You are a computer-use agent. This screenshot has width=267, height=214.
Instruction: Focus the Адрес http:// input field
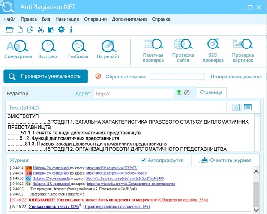[x=134, y=94]
